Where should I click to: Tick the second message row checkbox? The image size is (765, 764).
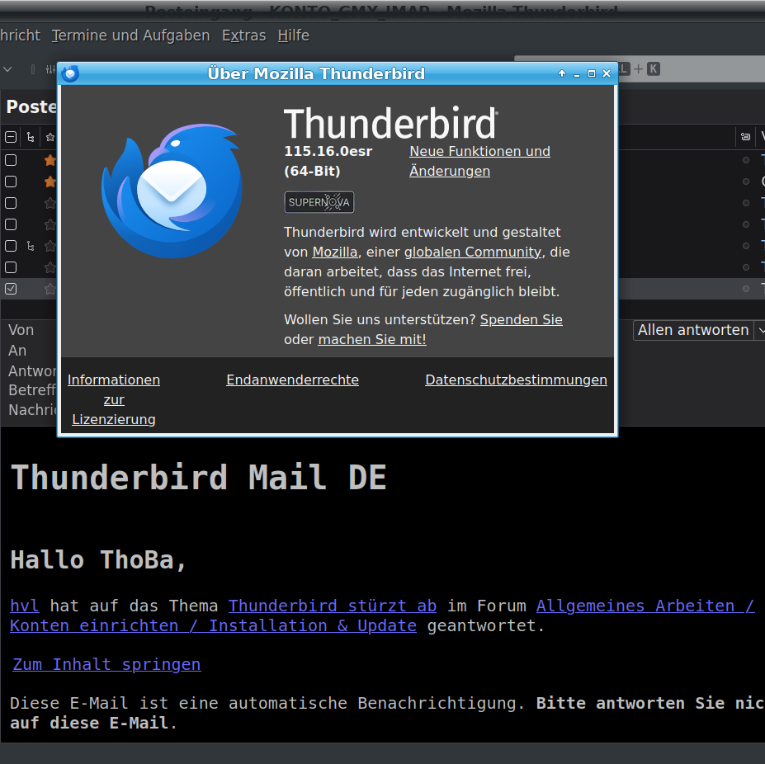coord(11,182)
